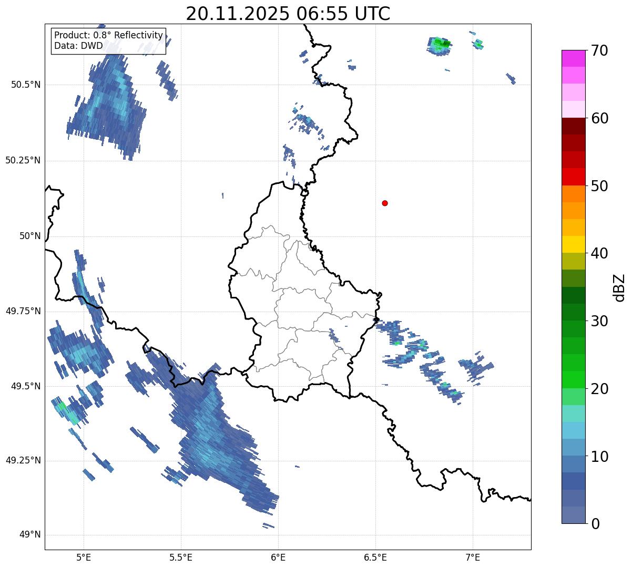The width and height of the screenshot is (632, 568).
Task: Click the colorbar tick label 70
Action: [599, 50]
